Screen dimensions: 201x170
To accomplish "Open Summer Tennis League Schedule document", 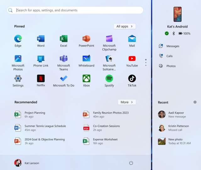I will [x=40, y=128].
